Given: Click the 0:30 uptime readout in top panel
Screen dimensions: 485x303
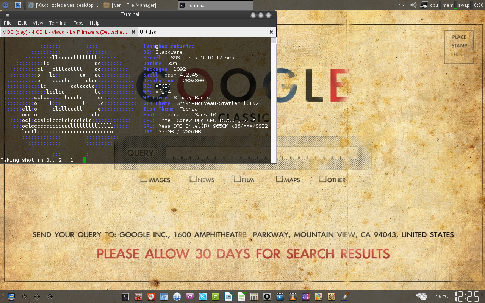Looking at the screenshot, I should (x=479, y=5).
